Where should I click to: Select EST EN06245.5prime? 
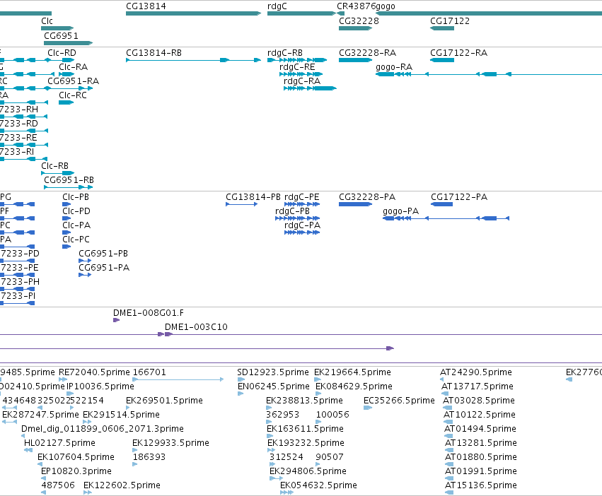coord(241,394)
